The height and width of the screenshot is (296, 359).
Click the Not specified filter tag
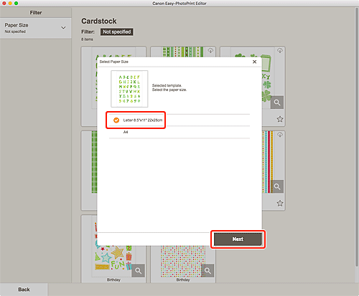(116, 32)
